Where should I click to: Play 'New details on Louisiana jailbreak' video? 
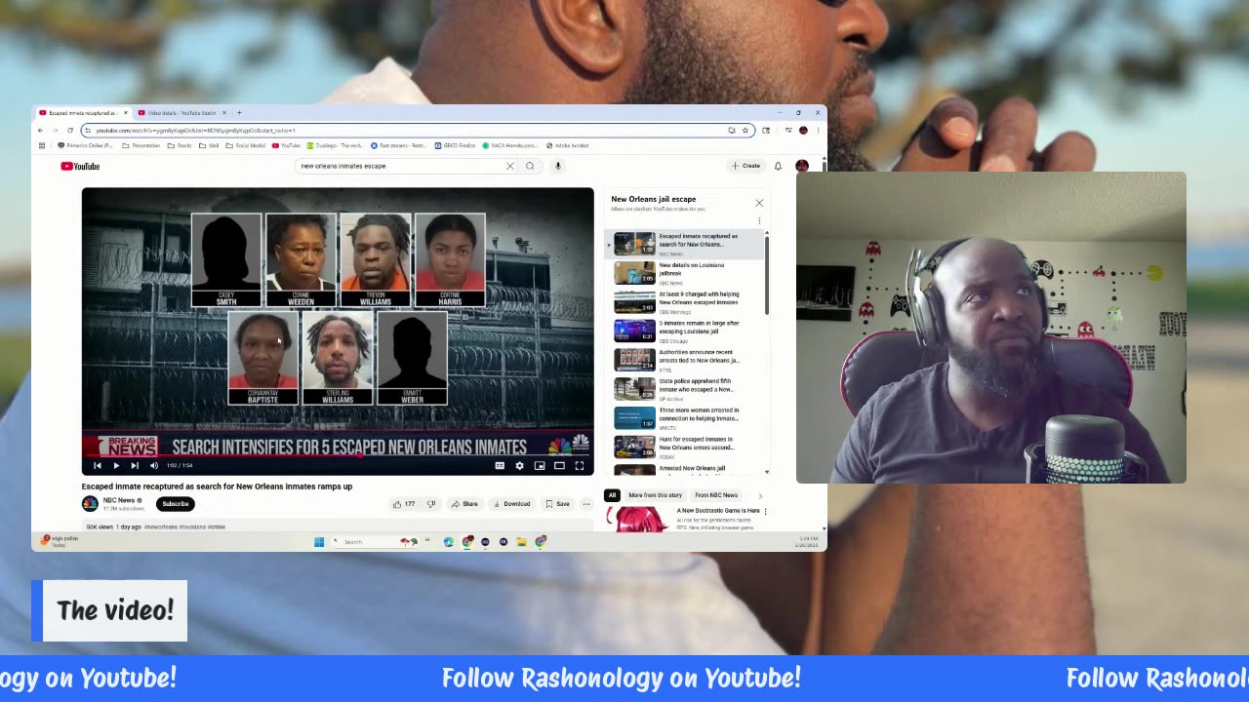click(686, 273)
